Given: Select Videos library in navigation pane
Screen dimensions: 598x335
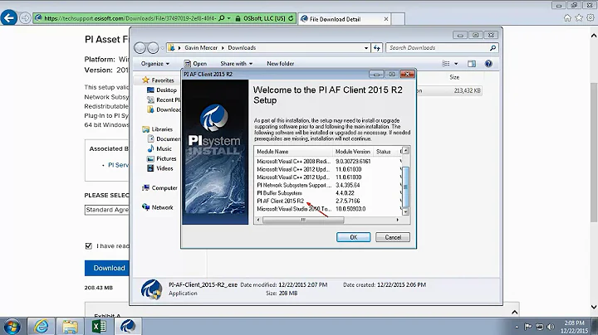Looking at the screenshot, I should [x=160, y=168].
